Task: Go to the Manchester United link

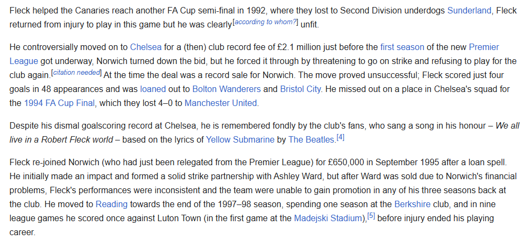Action: [221, 103]
